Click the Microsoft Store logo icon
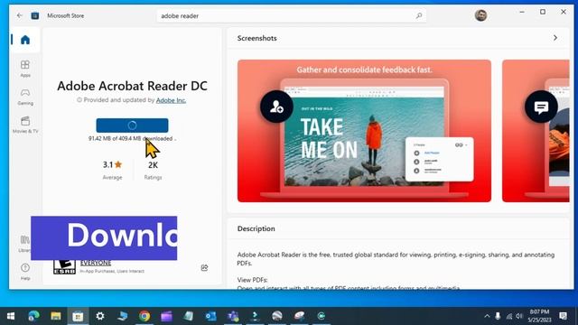 tap(35, 16)
